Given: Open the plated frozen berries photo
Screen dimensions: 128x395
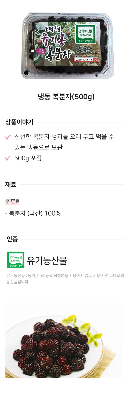Looking at the screenshot, I should pos(64,340).
